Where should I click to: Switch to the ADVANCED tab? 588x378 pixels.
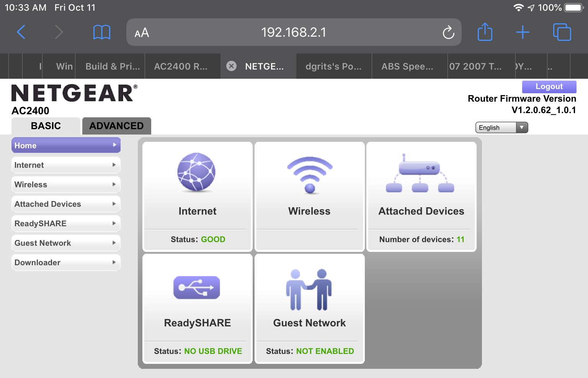point(116,126)
